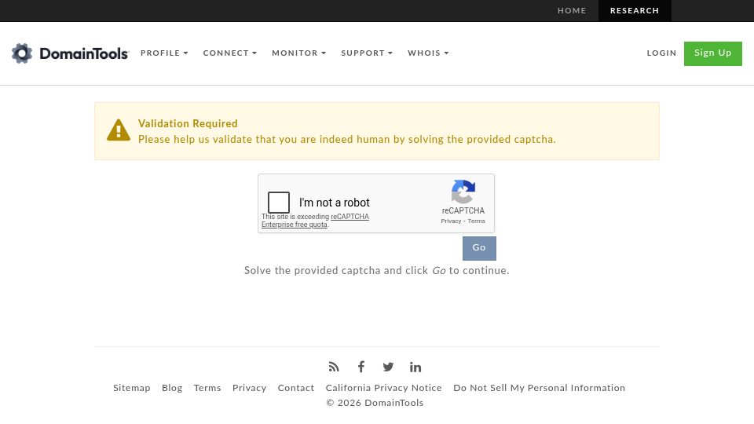
Task: Click the green Sign Up button
Action: (712, 53)
